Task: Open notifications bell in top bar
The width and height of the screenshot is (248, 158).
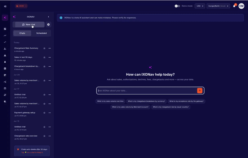Action: 234,6
